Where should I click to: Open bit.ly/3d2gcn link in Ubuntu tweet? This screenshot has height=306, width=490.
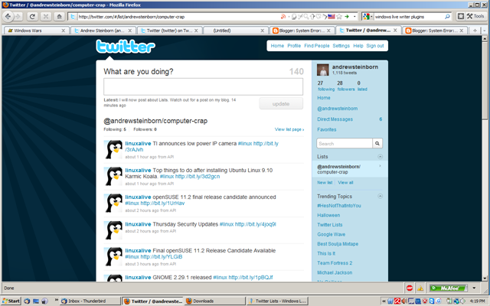[198, 177]
